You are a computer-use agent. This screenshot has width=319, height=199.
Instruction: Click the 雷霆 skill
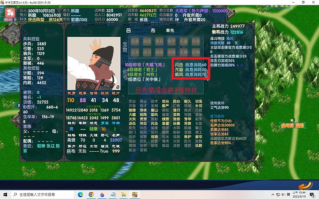[x=165, y=123]
